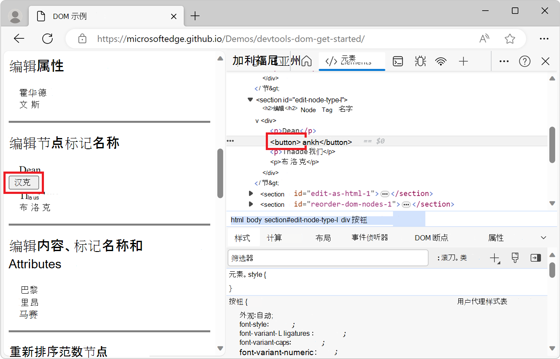Refresh the page with reload button
The height and width of the screenshot is (359, 560).
coord(47,39)
